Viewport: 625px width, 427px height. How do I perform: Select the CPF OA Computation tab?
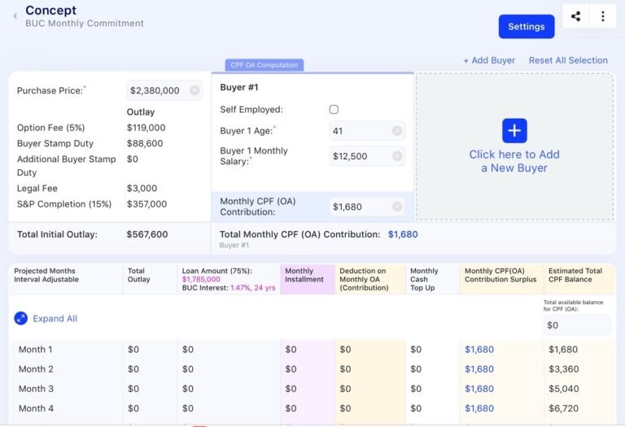tap(264, 65)
